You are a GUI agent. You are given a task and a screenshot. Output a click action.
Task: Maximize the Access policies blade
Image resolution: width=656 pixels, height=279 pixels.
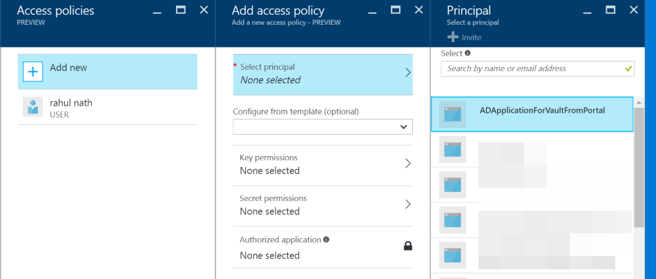181,10
